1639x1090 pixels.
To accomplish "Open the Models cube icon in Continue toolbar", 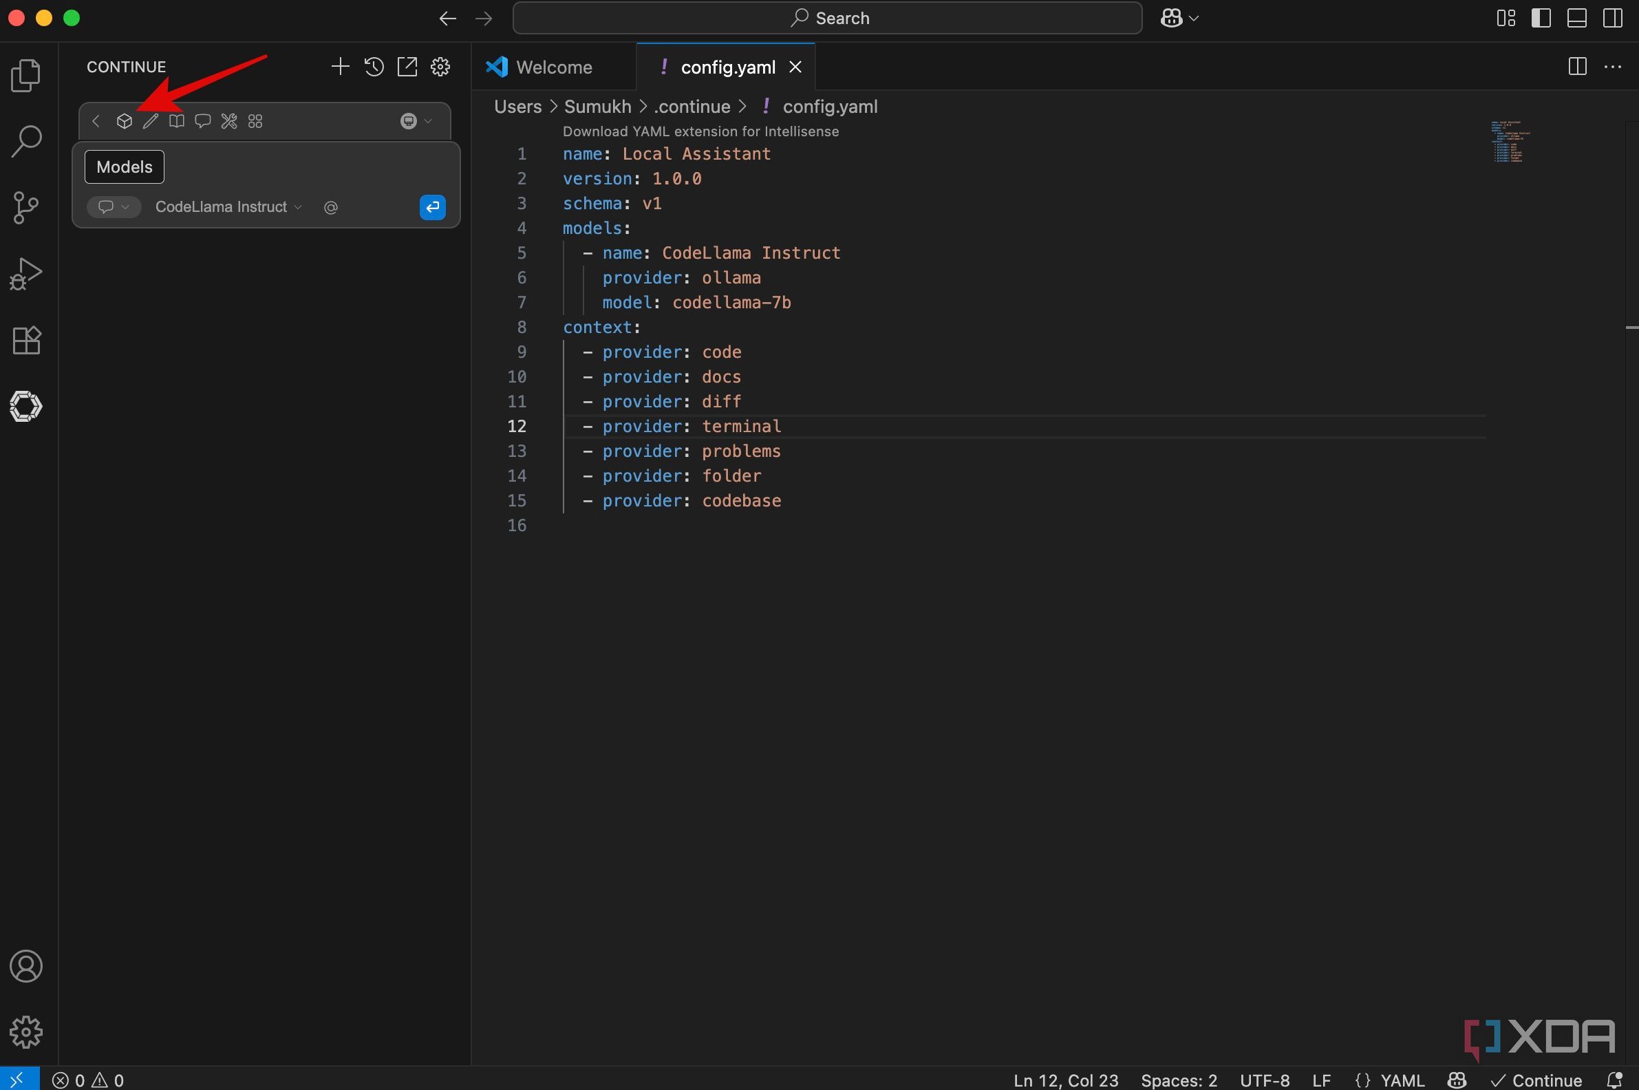I will 125,122.
